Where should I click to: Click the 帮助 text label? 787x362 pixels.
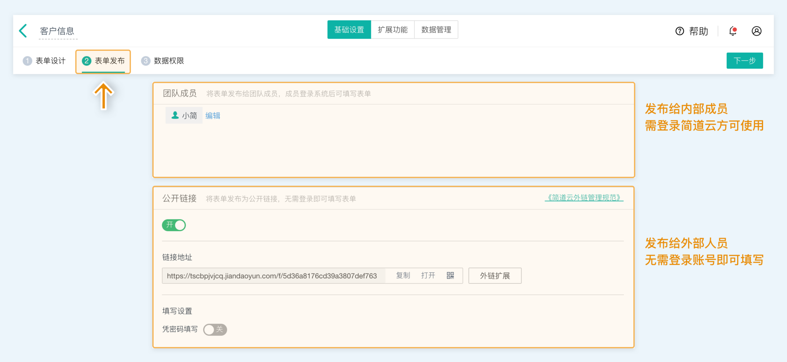pyautogui.click(x=699, y=31)
